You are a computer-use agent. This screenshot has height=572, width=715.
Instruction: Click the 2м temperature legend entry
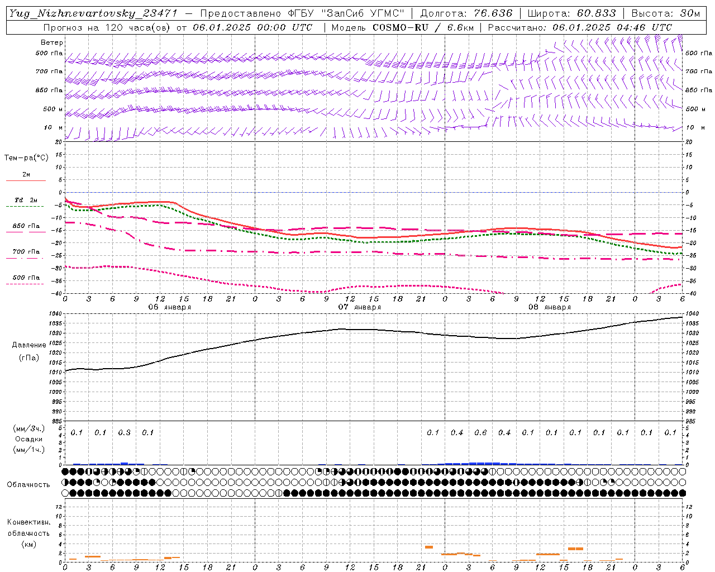point(26,175)
